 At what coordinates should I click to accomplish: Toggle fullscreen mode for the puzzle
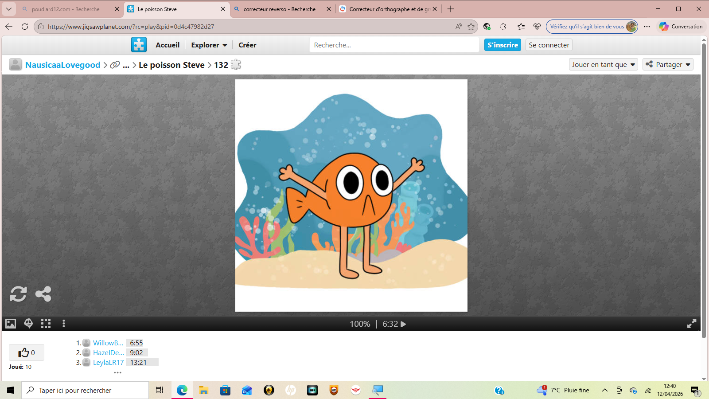[691, 324]
